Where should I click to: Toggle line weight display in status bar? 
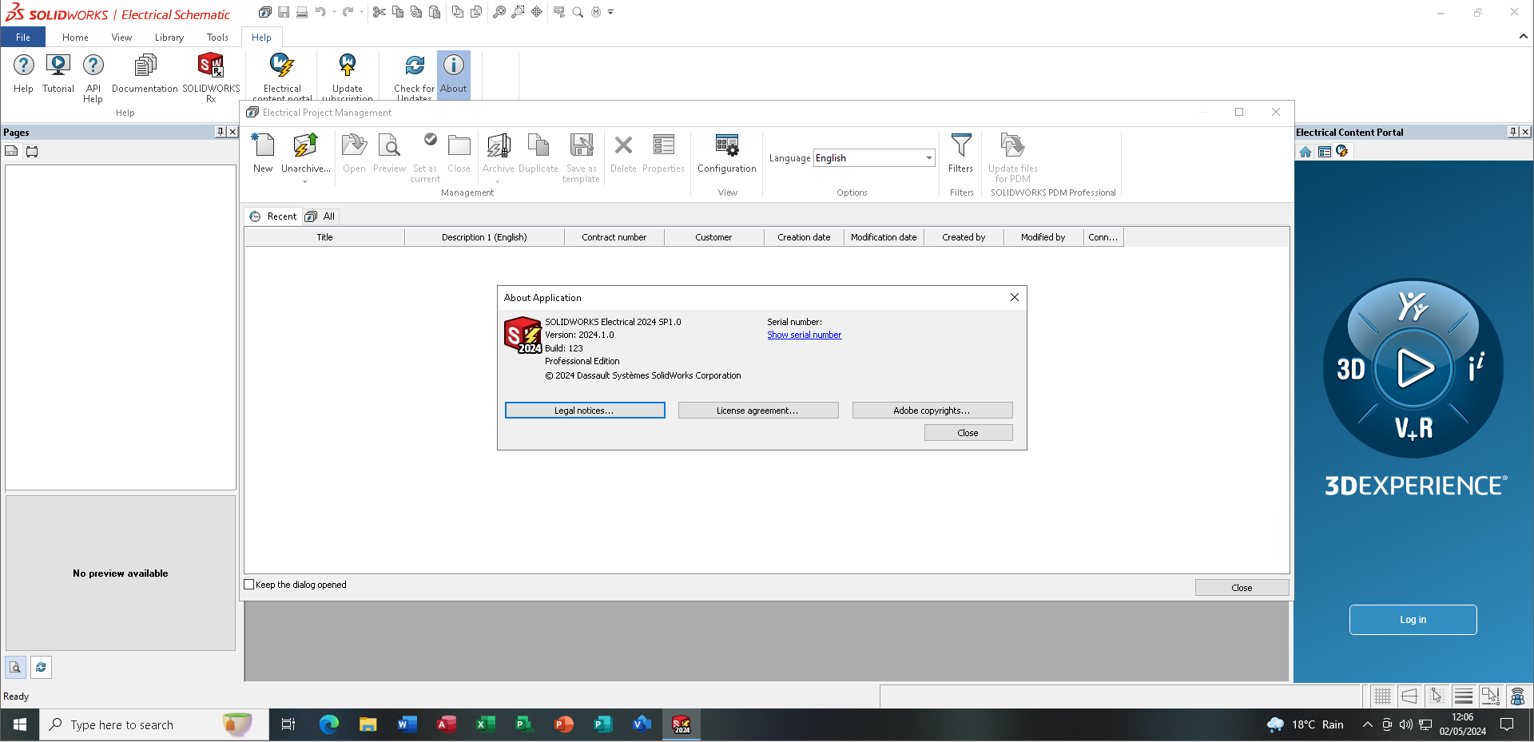point(1464,696)
